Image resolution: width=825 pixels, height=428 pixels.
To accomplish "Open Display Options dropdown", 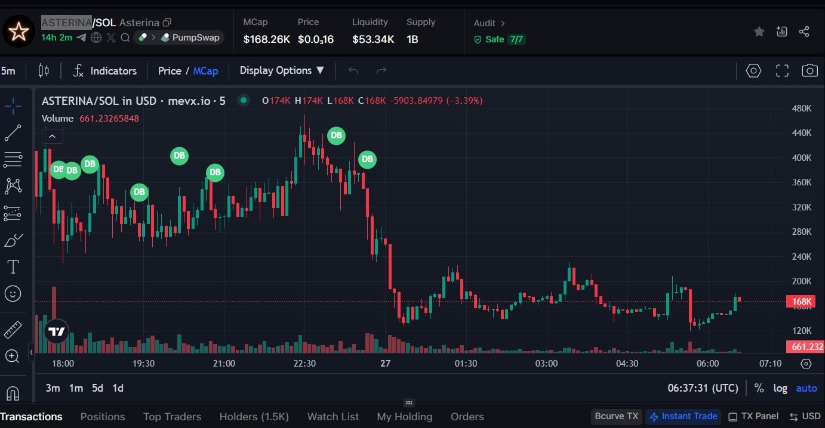I will pyautogui.click(x=282, y=70).
